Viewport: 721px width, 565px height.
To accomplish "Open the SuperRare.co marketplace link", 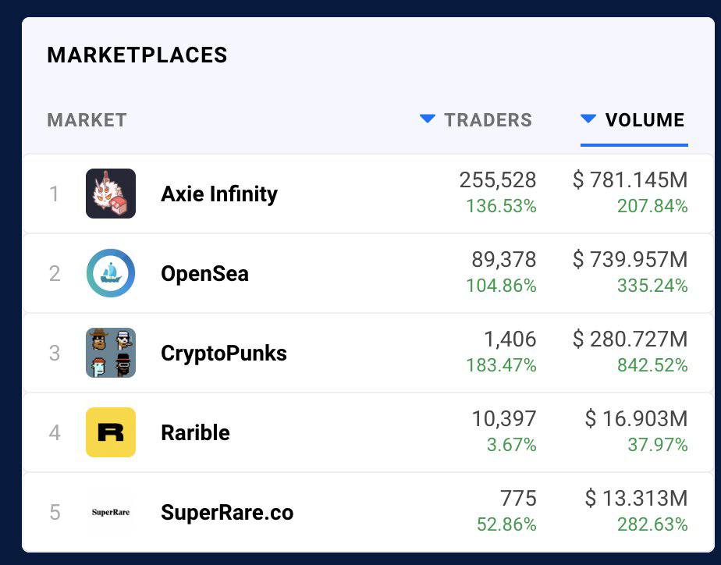I will tap(227, 512).
